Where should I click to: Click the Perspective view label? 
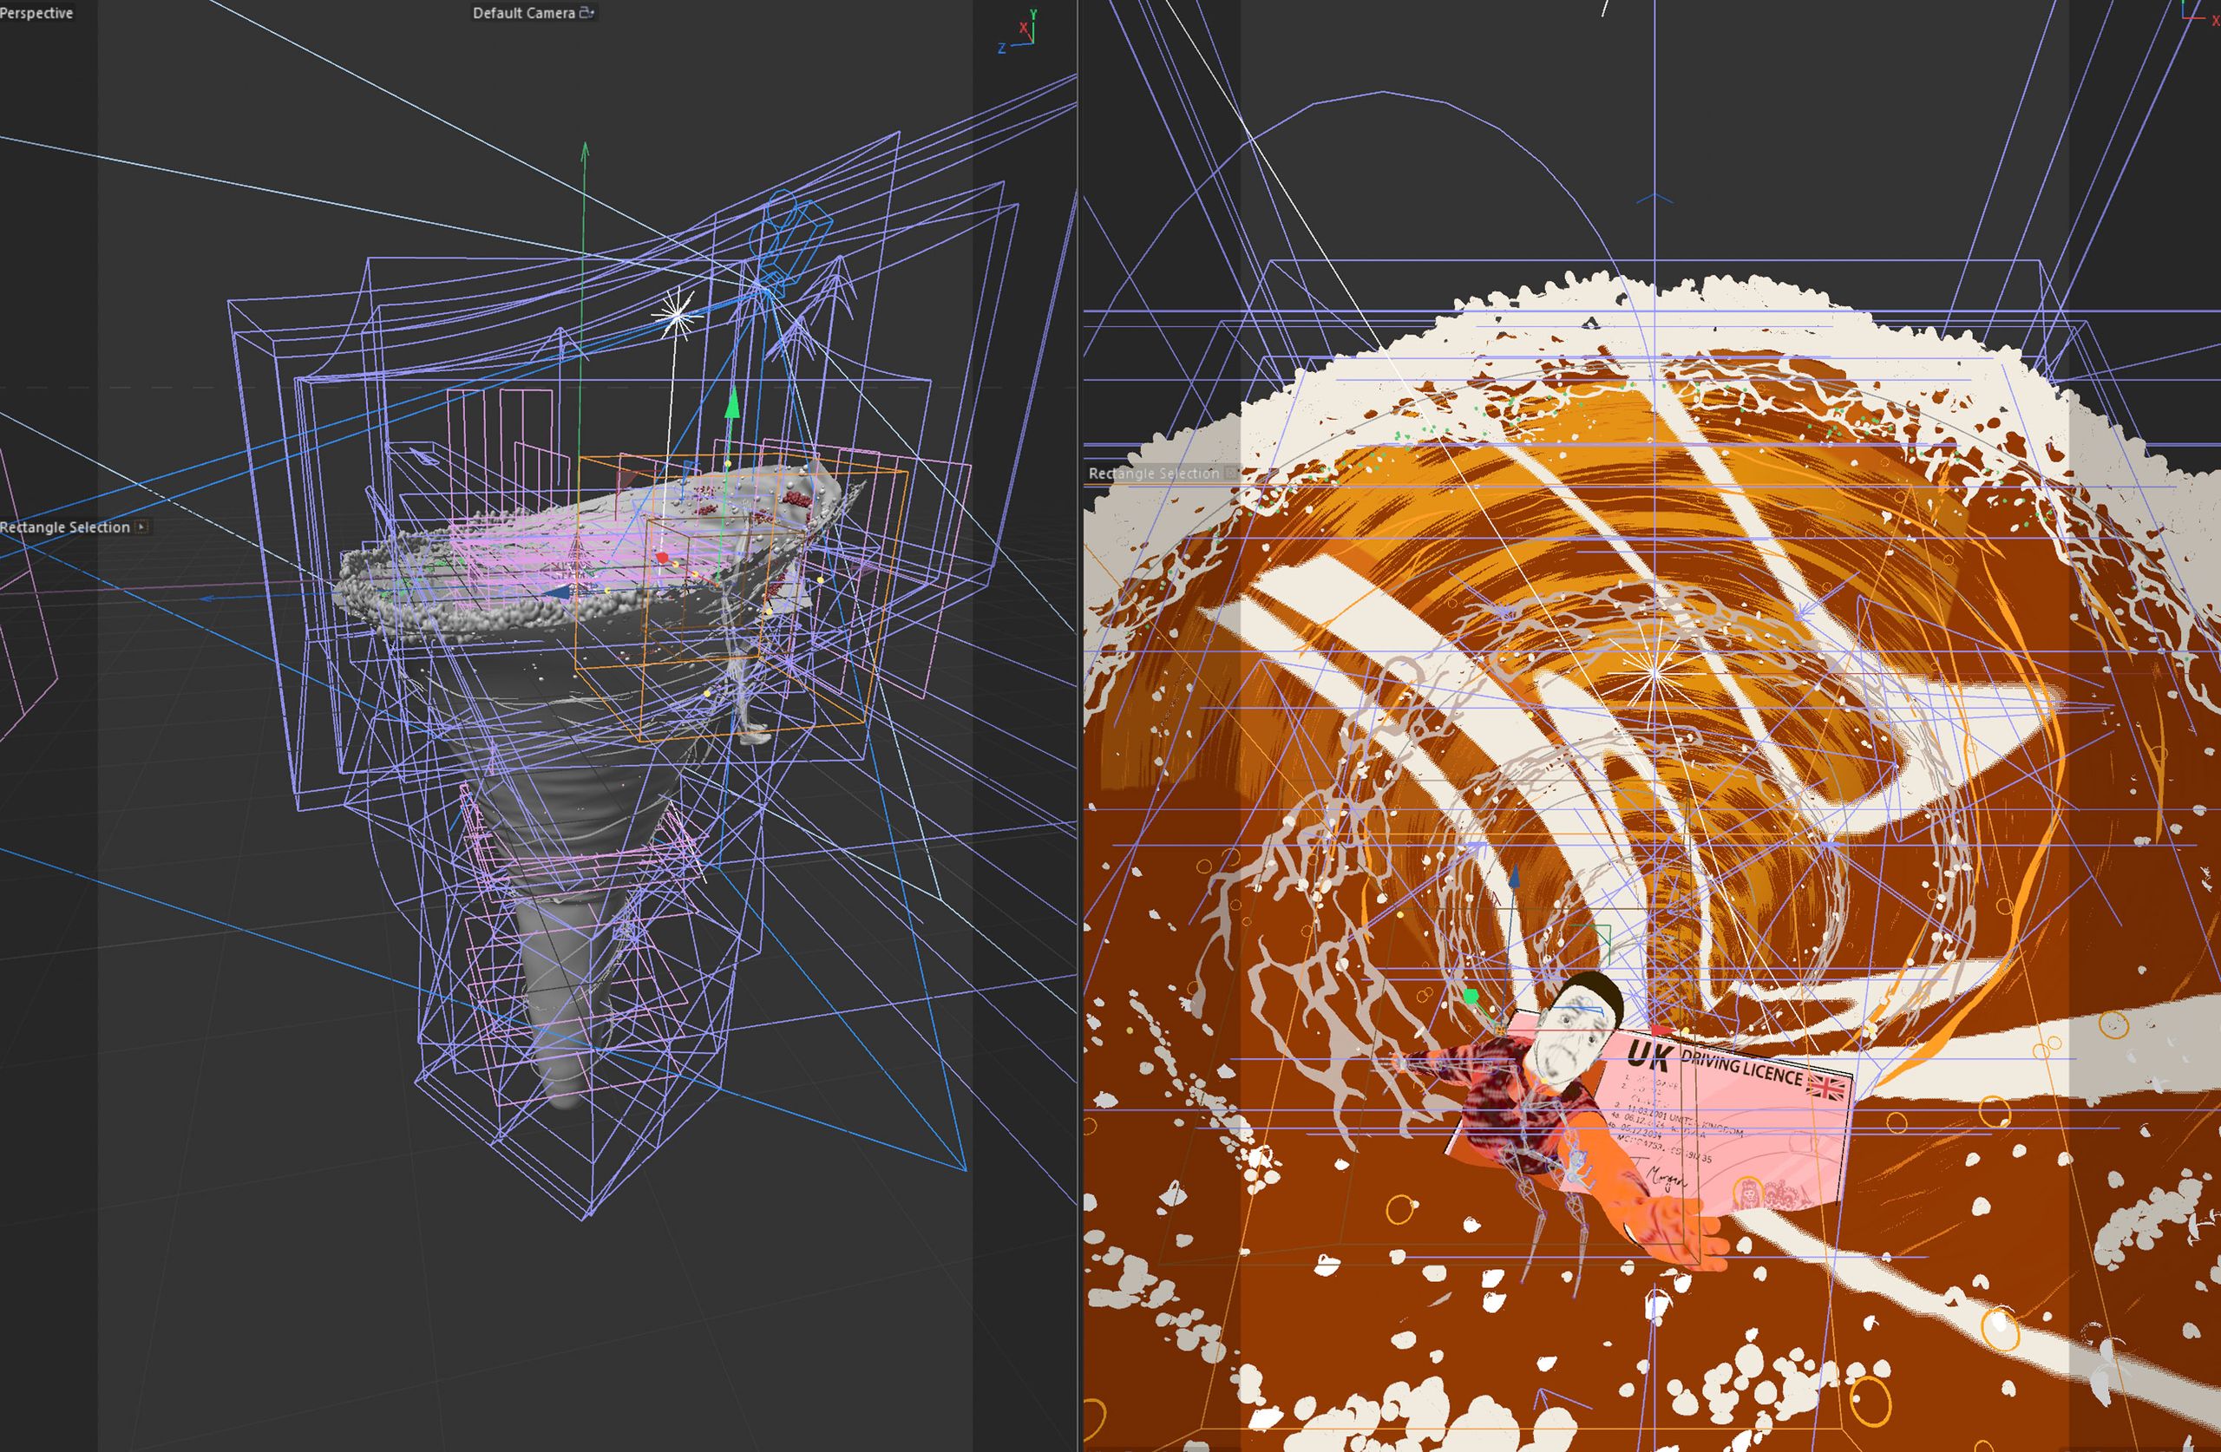36,13
